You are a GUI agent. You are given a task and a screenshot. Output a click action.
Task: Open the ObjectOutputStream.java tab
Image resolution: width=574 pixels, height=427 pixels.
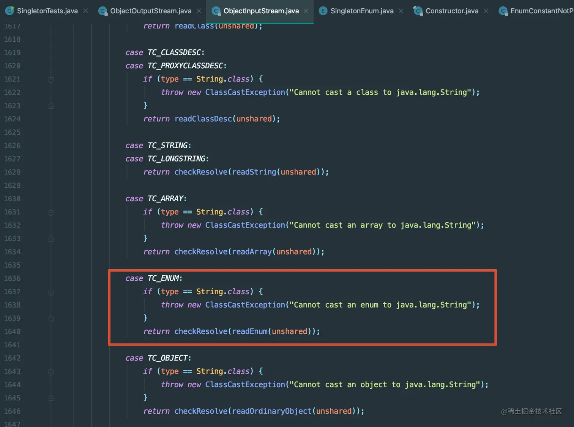pos(151,11)
